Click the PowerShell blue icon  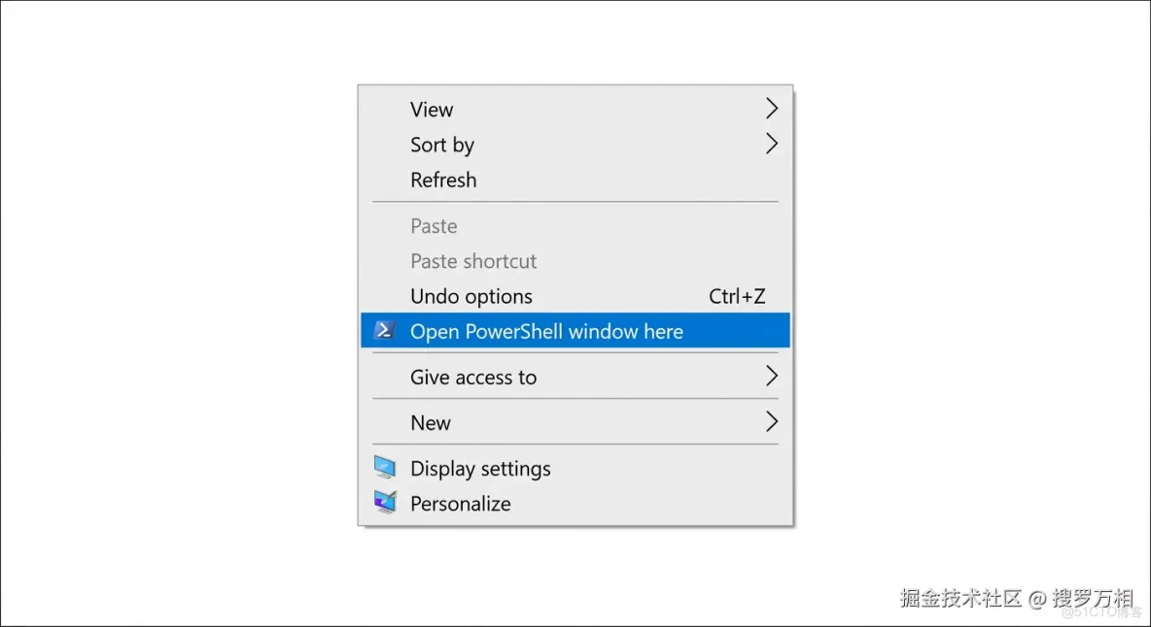coord(385,330)
